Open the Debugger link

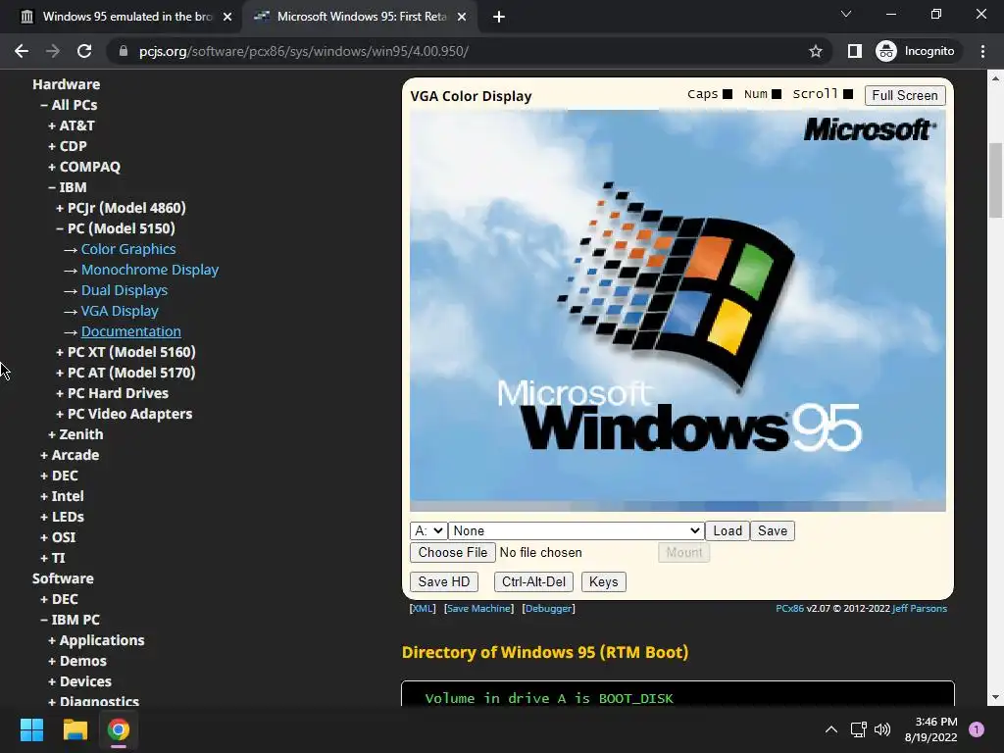pyautogui.click(x=549, y=608)
